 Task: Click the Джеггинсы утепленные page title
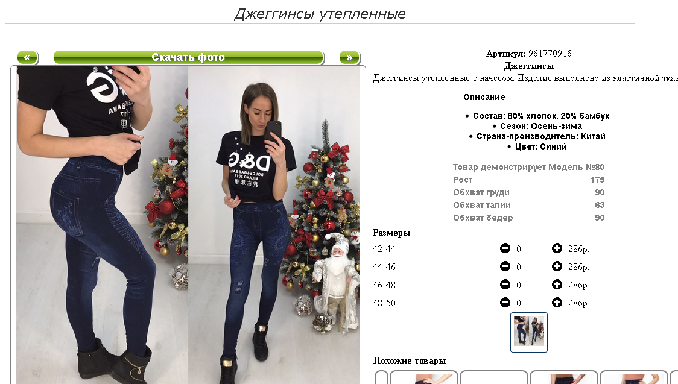coord(320,14)
